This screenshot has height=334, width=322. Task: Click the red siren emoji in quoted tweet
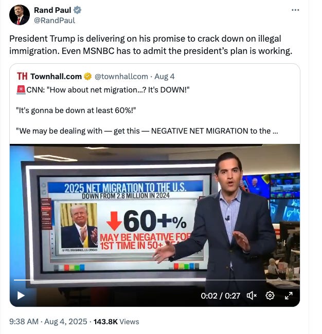coord(21,90)
